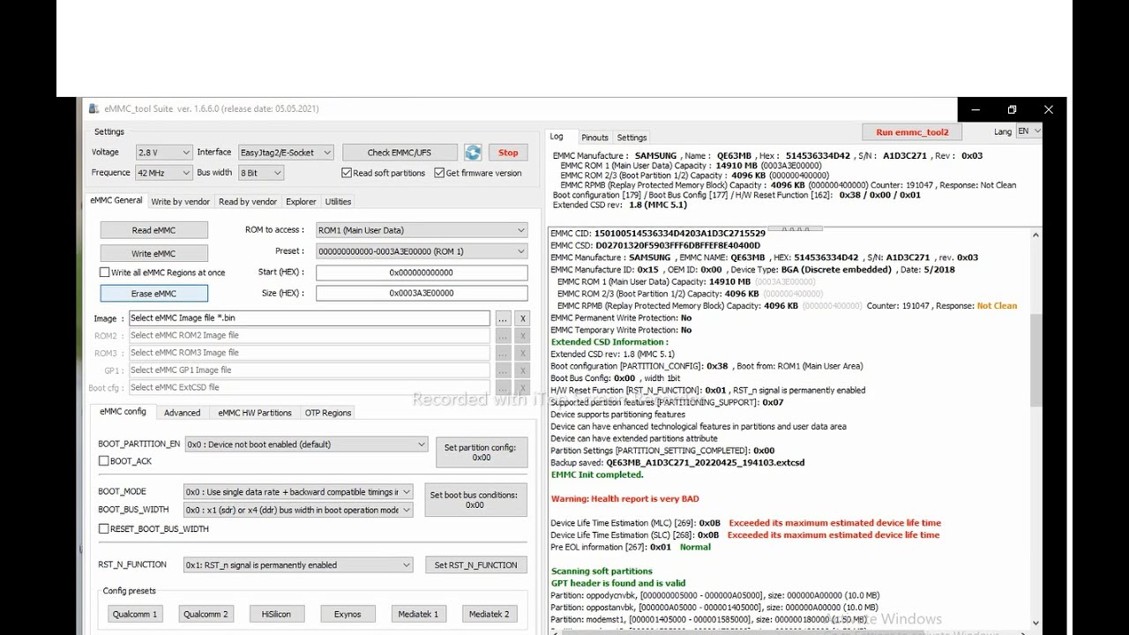Open the Frequence dropdown showing 42 MHz

coord(163,173)
